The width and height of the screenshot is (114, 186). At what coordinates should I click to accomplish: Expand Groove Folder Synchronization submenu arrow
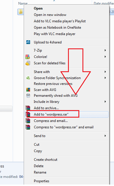tap(105, 78)
